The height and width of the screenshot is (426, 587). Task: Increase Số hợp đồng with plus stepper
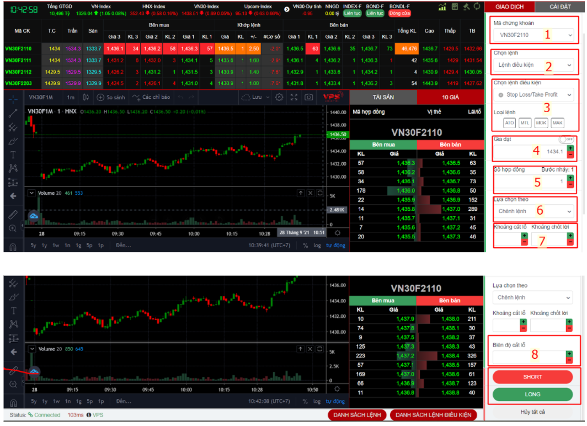pyautogui.click(x=570, y=178)
